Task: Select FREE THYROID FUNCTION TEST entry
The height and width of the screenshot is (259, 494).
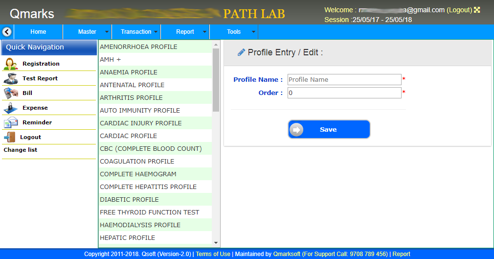Action: [156, 212]
